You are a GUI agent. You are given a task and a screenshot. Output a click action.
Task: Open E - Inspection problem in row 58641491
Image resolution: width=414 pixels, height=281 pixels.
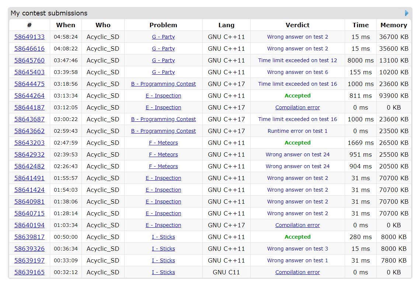coord(163,178)
